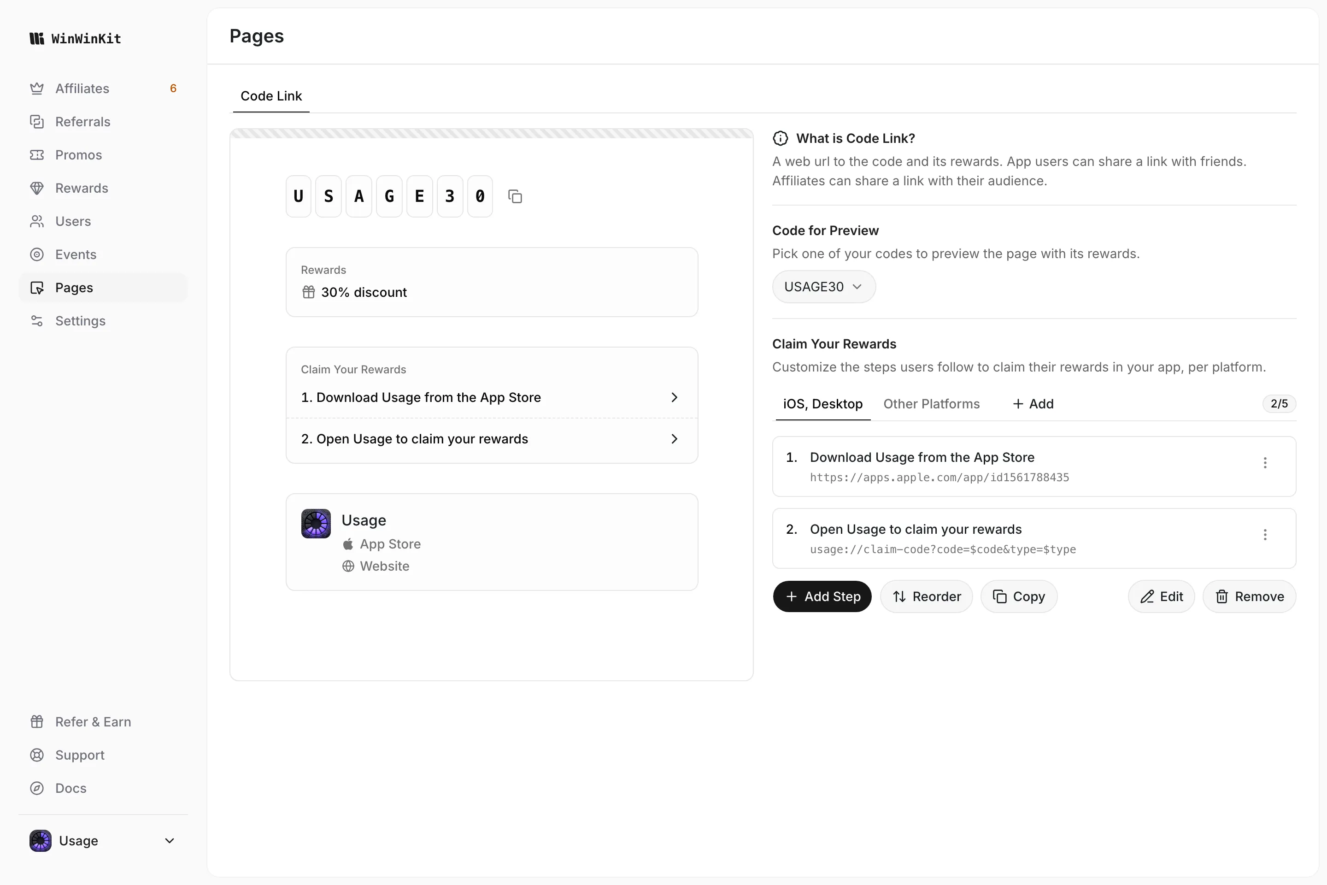The width and height of the screenshot is (1327, 885).
Task: Click Usage app icon in preview card
Action: (x=316, y=524)
